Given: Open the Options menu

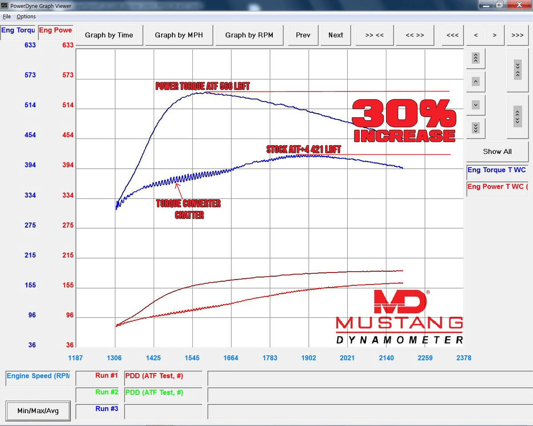Looking at the screenshot, I should click(x=26, y=16).
